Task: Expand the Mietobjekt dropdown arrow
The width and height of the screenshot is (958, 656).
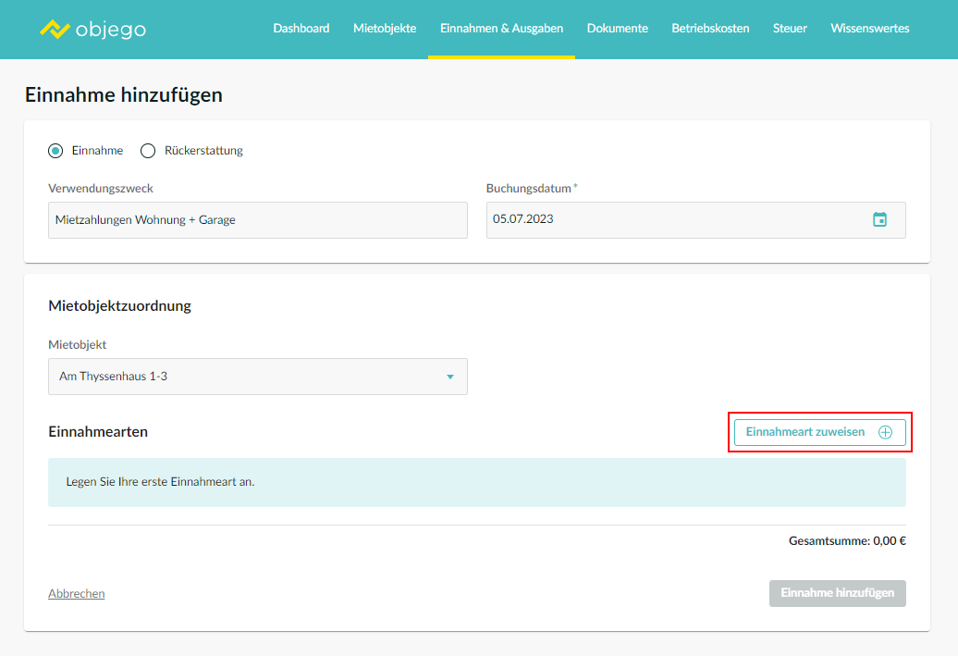Action: point(450,377)
